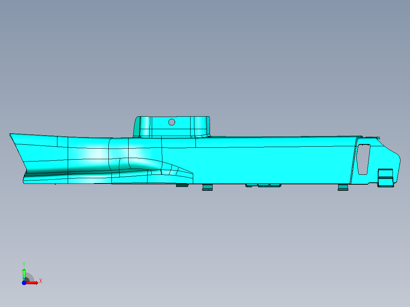The image size is (410, 307).
Task: Select the tall slot cutout near the model's right end
Action: point(364,159)
